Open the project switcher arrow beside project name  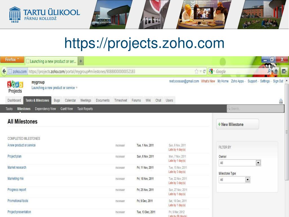(77, 88)
